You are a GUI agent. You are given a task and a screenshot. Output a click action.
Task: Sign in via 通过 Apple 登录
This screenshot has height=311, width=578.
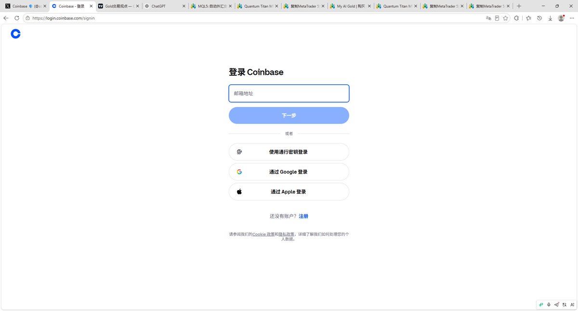pos(289,191)
